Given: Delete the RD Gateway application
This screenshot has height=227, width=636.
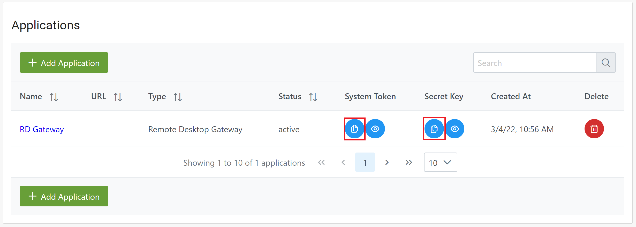Looking at the screenshot, I should [594, 129].
